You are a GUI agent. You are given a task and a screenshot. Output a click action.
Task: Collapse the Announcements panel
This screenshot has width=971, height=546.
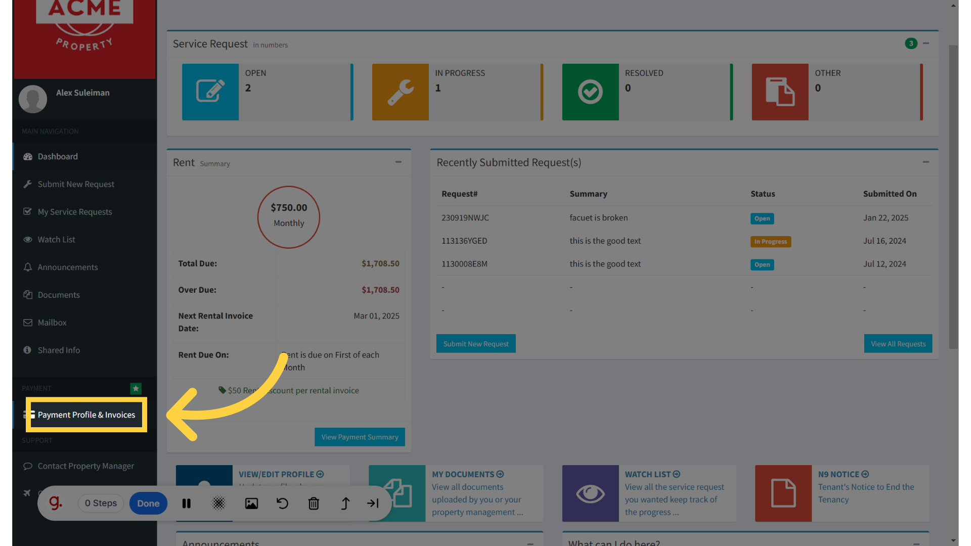(x=531, y=543)
